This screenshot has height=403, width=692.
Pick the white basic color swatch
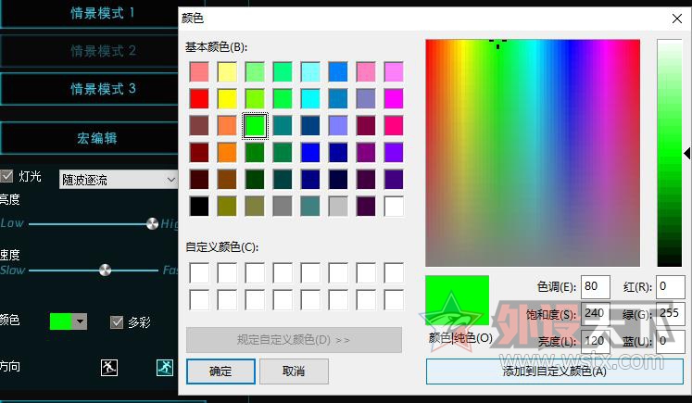click(x=393, y=207)
